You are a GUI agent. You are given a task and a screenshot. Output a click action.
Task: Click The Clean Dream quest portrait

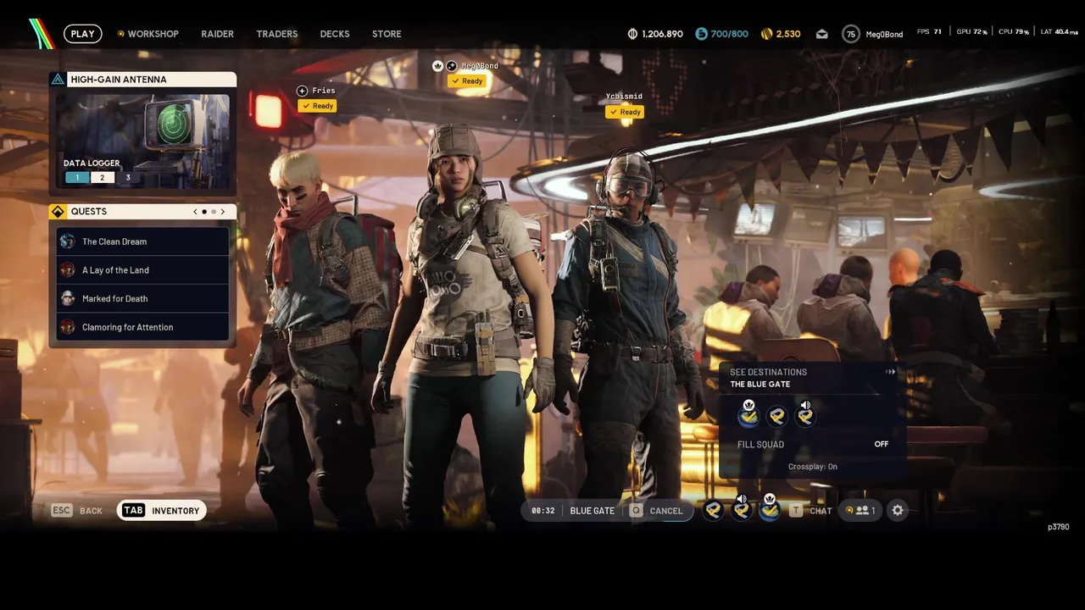tap(68, 241)
